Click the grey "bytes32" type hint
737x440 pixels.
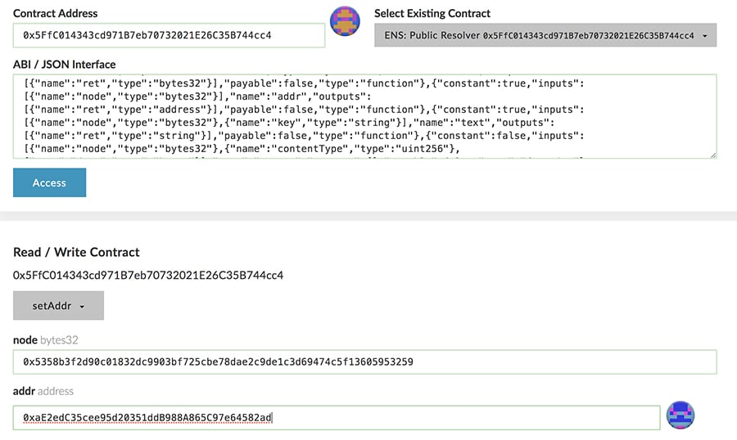(59, 339)
